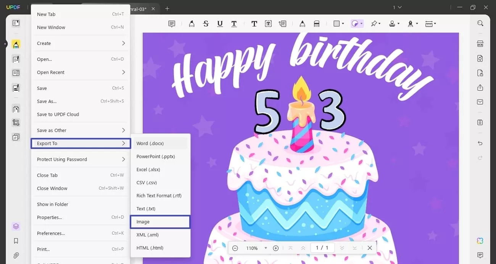496x264 pixels.
Task: Select the sticky note comment tool
Action: [x=172, y=24]
